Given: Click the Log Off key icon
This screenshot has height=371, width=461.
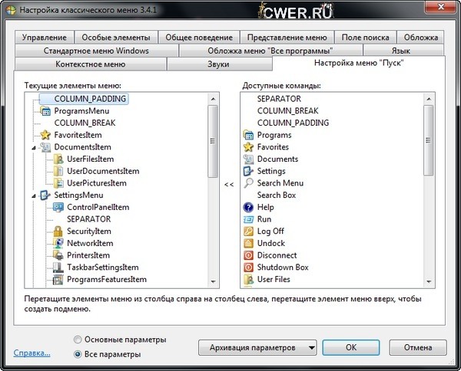Looking at the screenshot, I should (248, 231).
